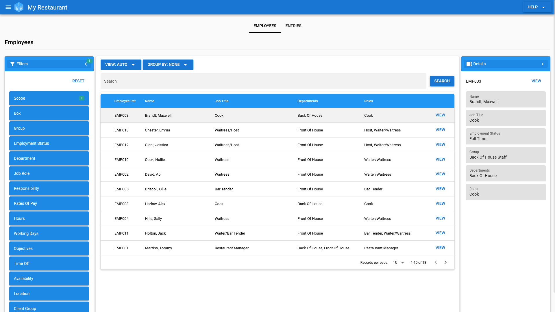
Task: Expand the Employment Status filter
Action: [x=49, y=143]
